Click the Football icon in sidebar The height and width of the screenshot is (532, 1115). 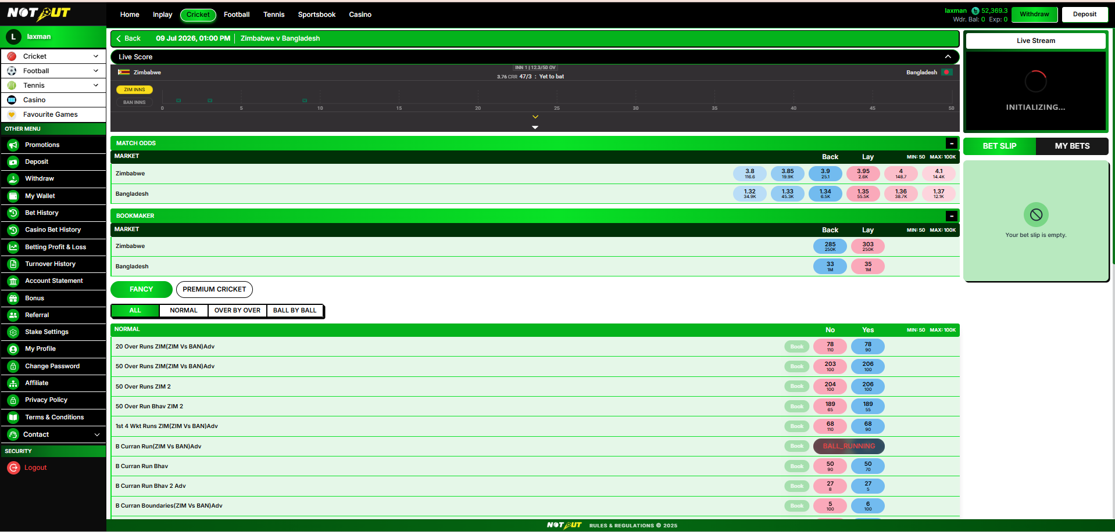pyautogui.click(x=12, y=71)
